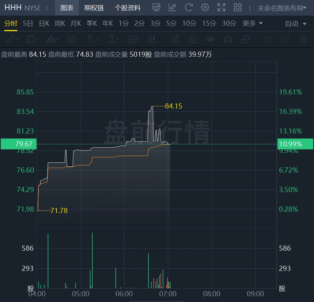Expand text tool dropdown arrow
Image resolution: width=314 pixels, height=302 pixels.
click(138, 39)
